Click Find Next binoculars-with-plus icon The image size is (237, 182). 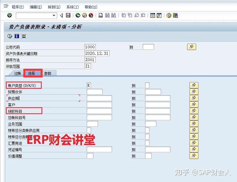point(113,15)
